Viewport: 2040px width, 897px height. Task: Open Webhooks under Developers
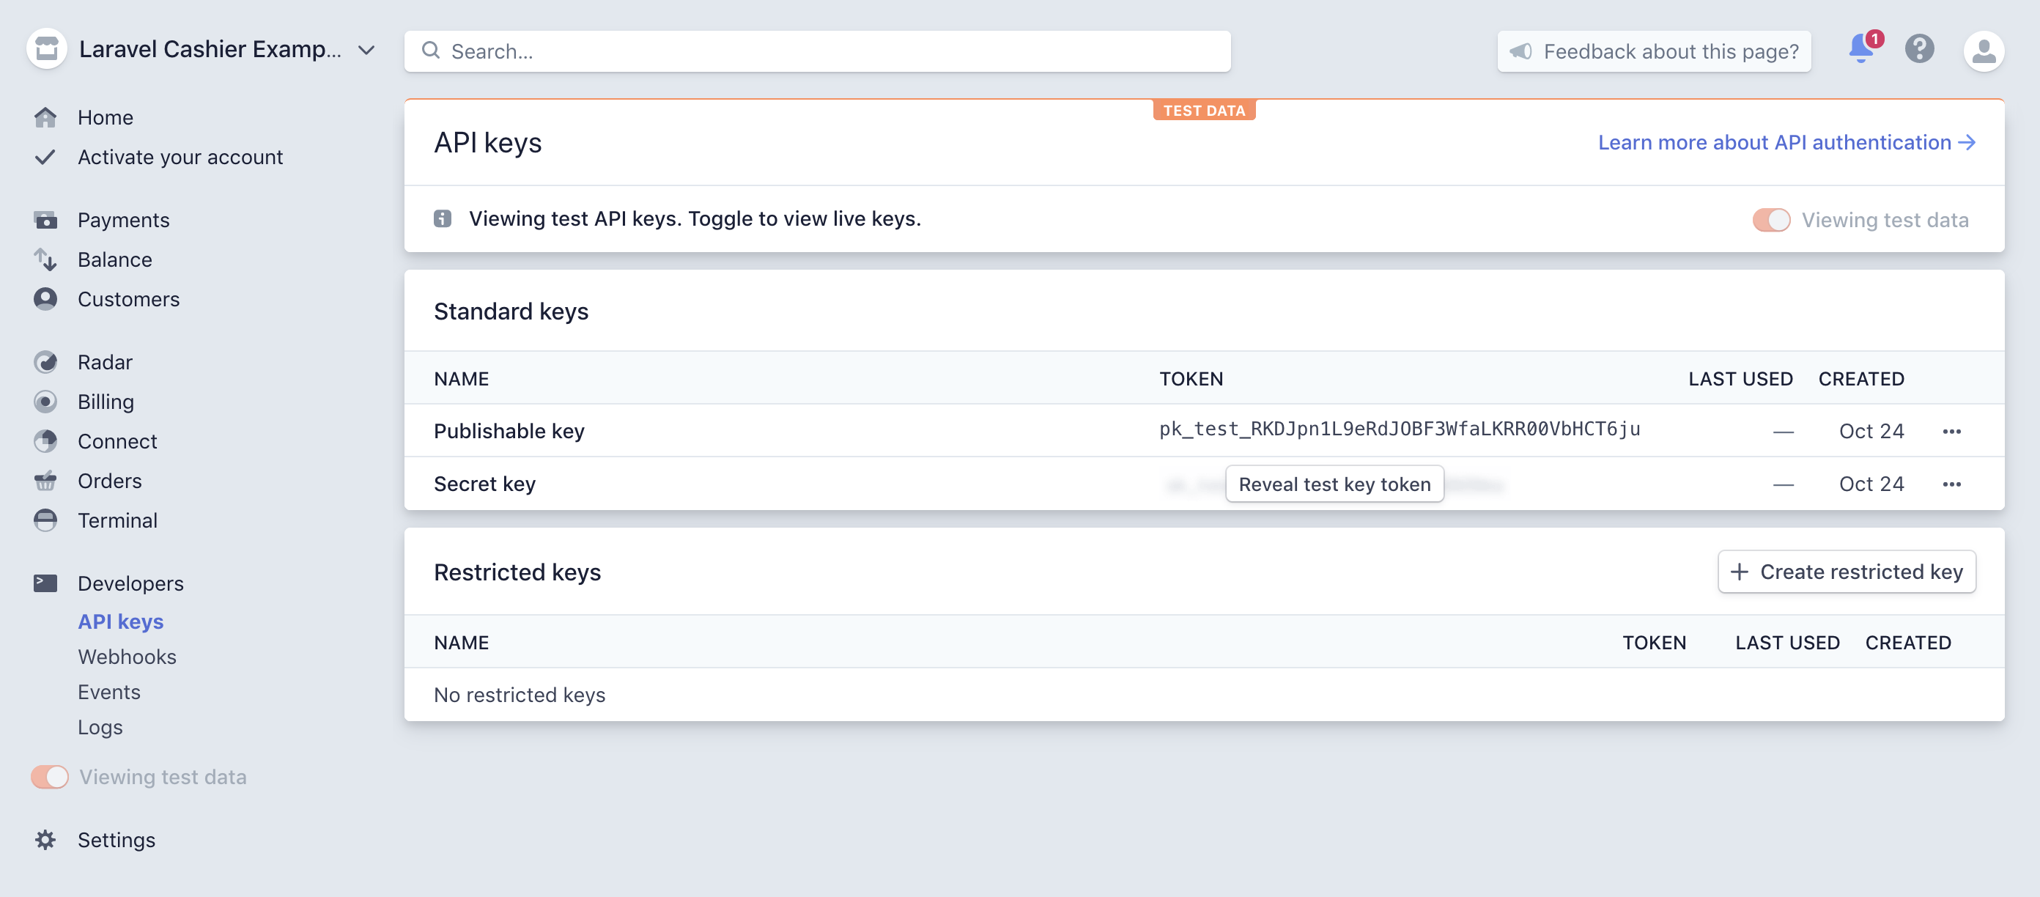pos(127,657)
